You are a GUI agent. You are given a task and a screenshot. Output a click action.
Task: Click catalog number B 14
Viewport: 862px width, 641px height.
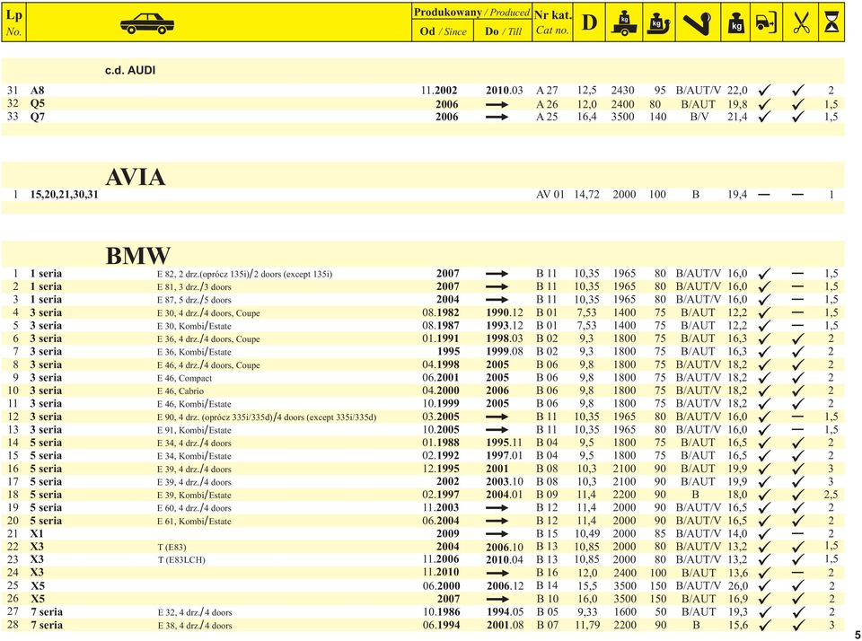click(x=547, y=586)
